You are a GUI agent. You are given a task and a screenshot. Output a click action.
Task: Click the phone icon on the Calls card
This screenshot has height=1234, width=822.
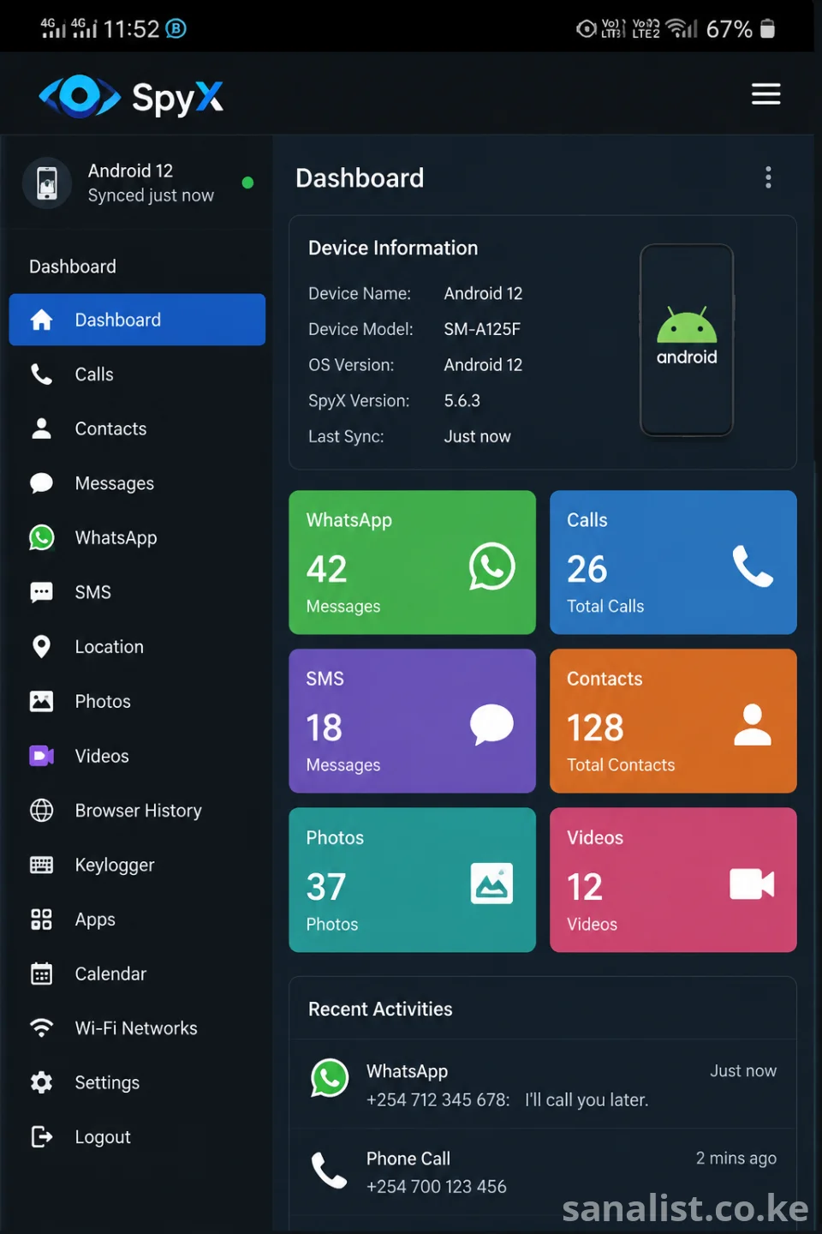tap(753, 566)
